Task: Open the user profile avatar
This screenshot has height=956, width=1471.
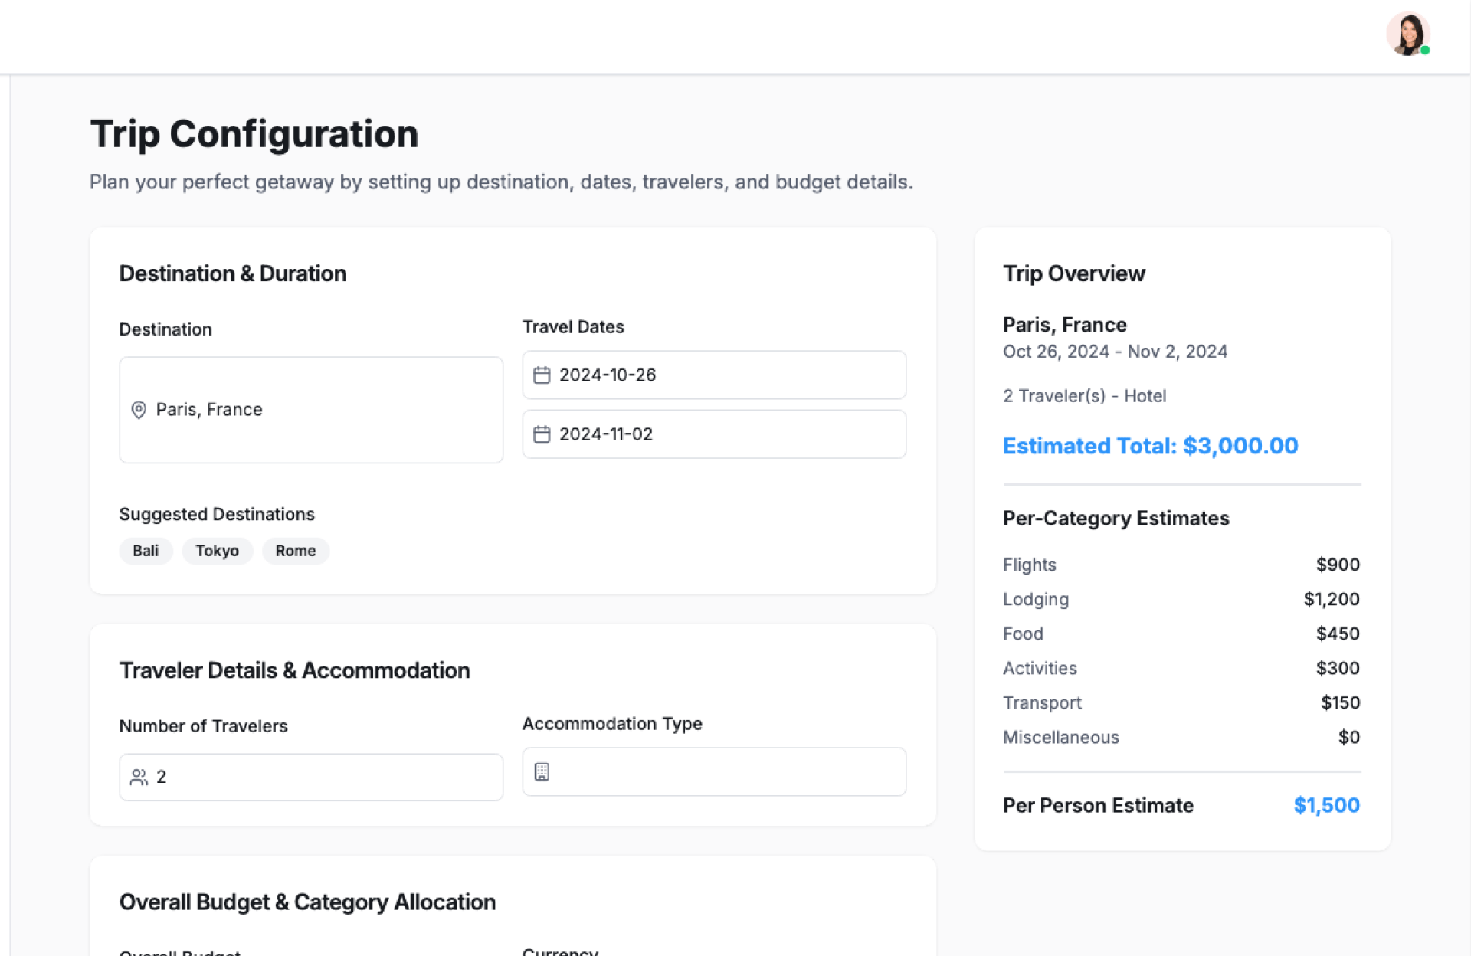Action: 1407,34
